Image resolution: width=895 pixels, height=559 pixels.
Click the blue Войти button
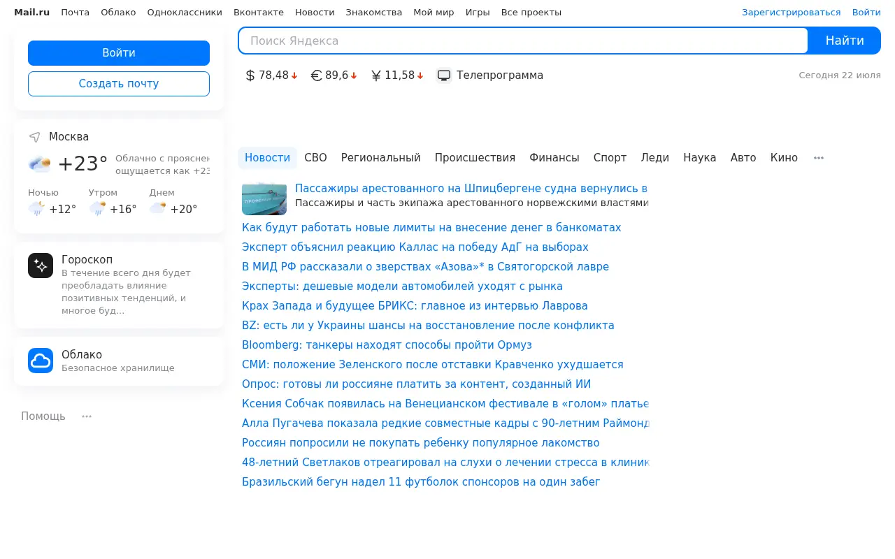click(119, 53)
